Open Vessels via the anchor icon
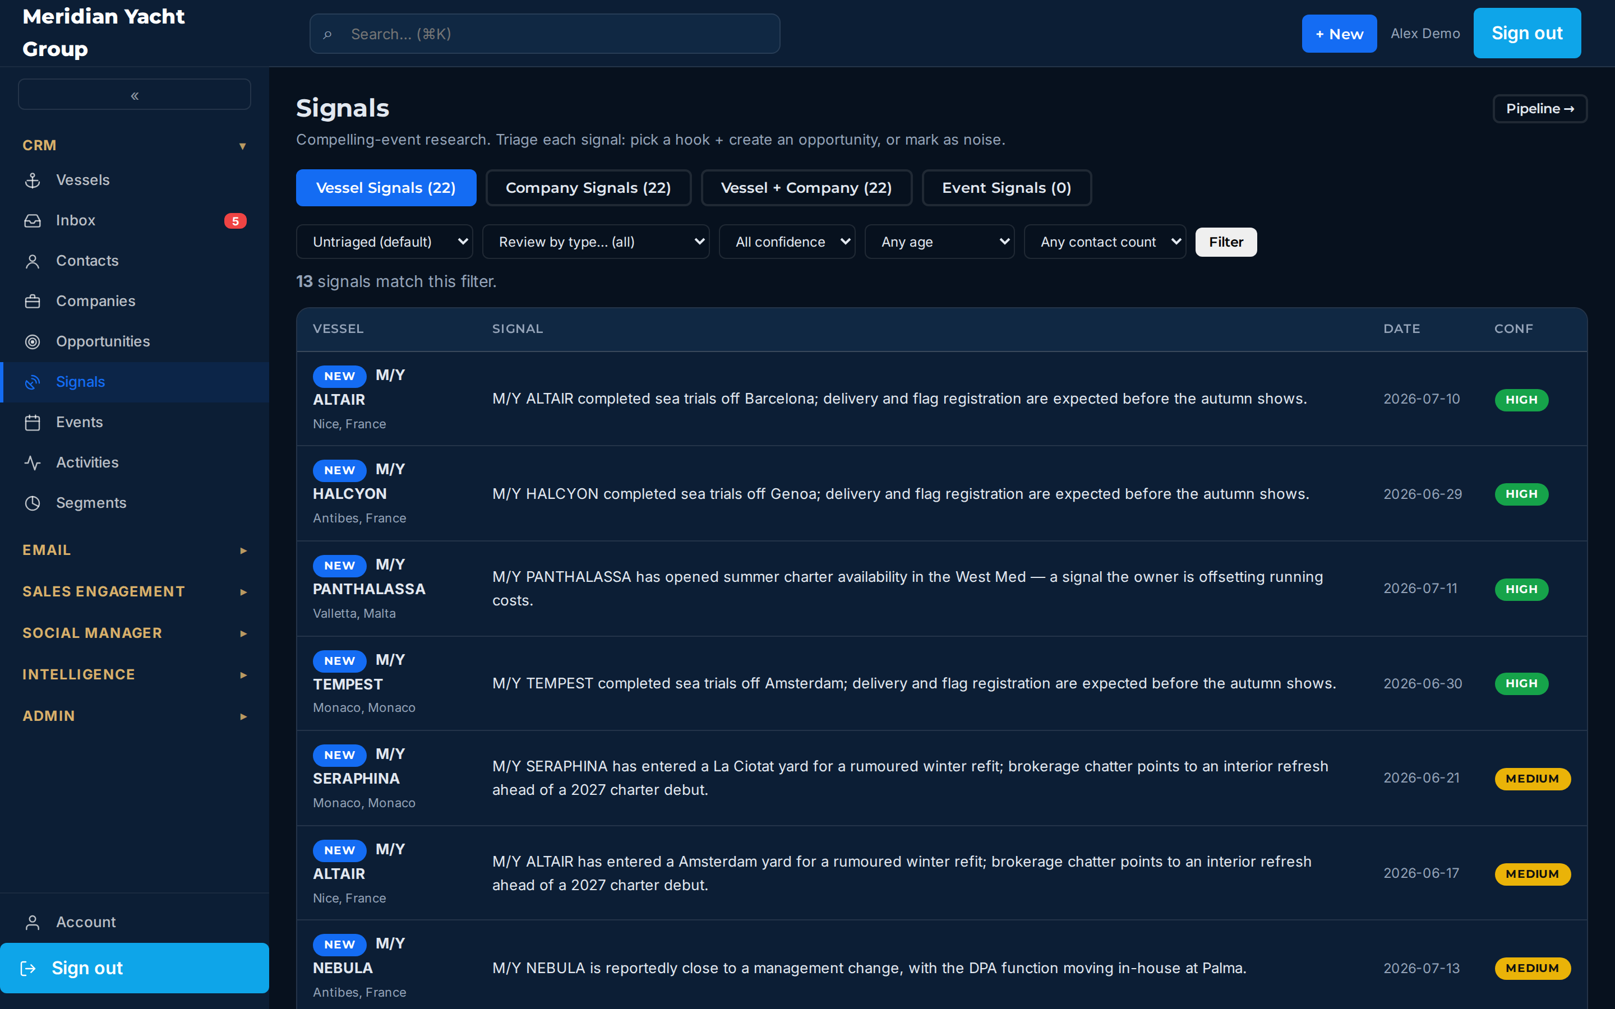Image resolution: width=1615 pixels, height=1009 pixels. click(x=32, y=180)
